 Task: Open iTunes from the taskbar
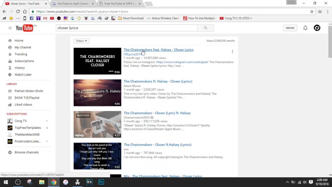click(x=66, y=182)
